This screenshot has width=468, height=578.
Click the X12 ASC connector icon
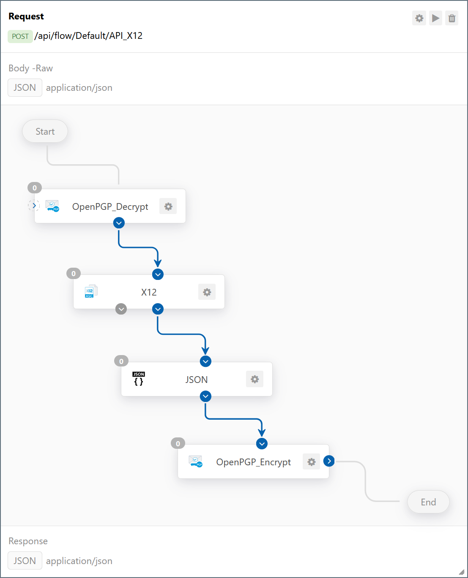coord(91,291)
